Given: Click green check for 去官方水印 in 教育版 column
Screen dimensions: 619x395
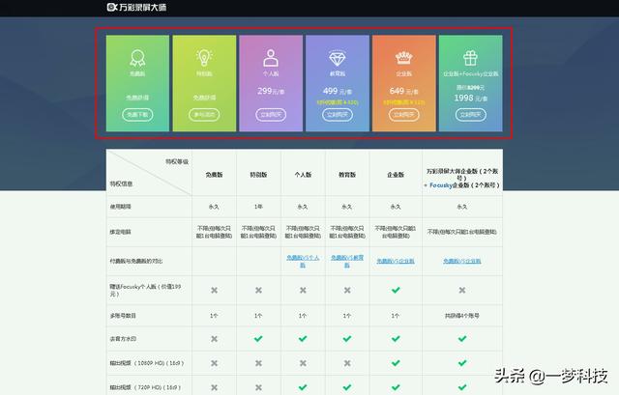Looking at the screenshot, I should point(347,339).
